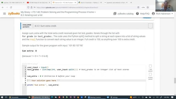Click code line 1 'user_input = input()'
The image size is (176, 99).
(38, 67)
